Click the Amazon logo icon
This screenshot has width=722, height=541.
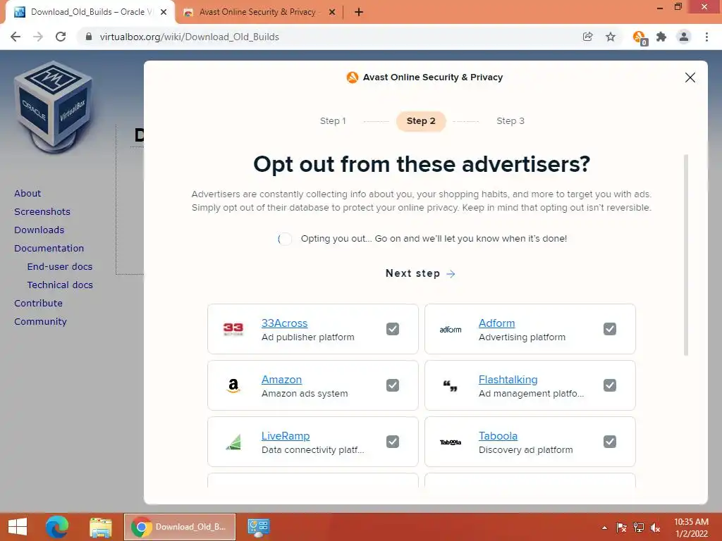coord(233,385)
